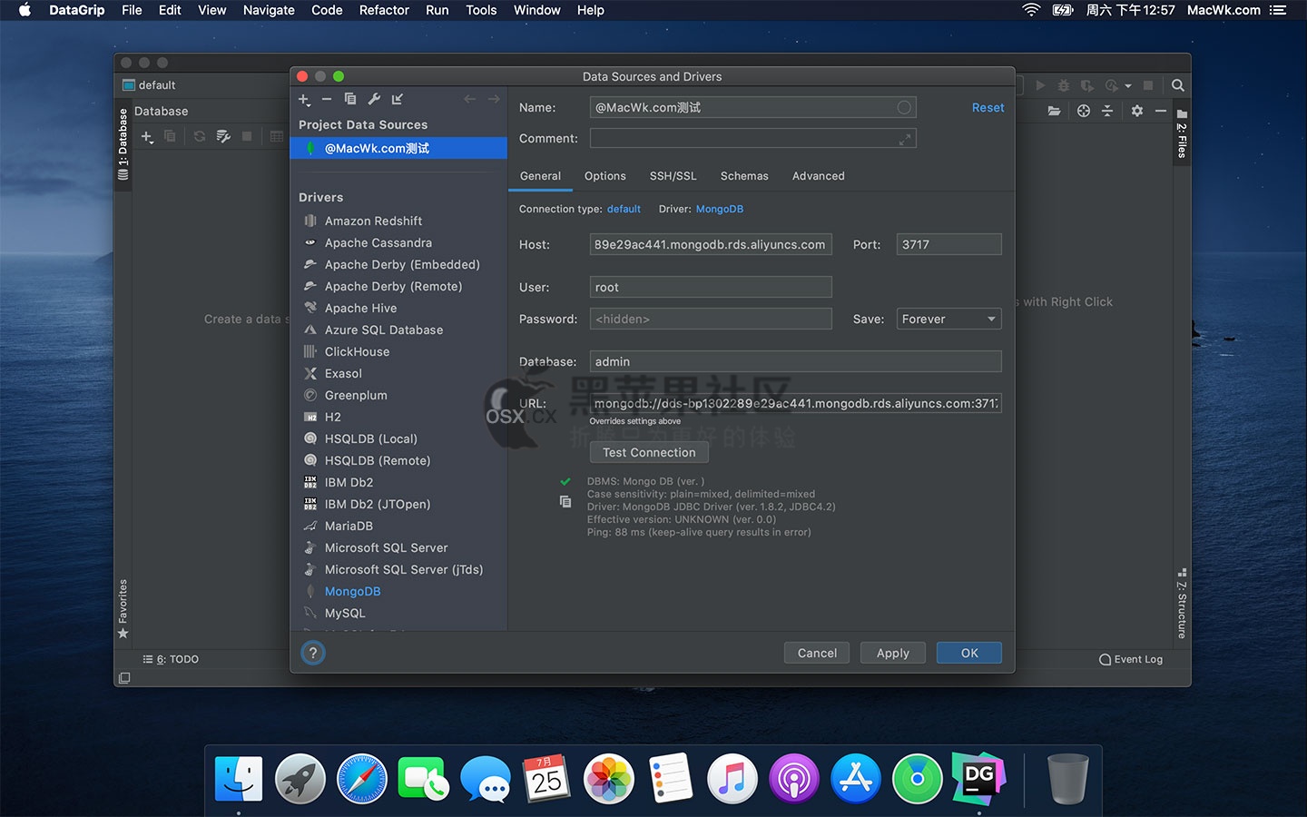The image size is (1307, 817).
Task: Click the help question mark button
Action: [x=313, y=653]
